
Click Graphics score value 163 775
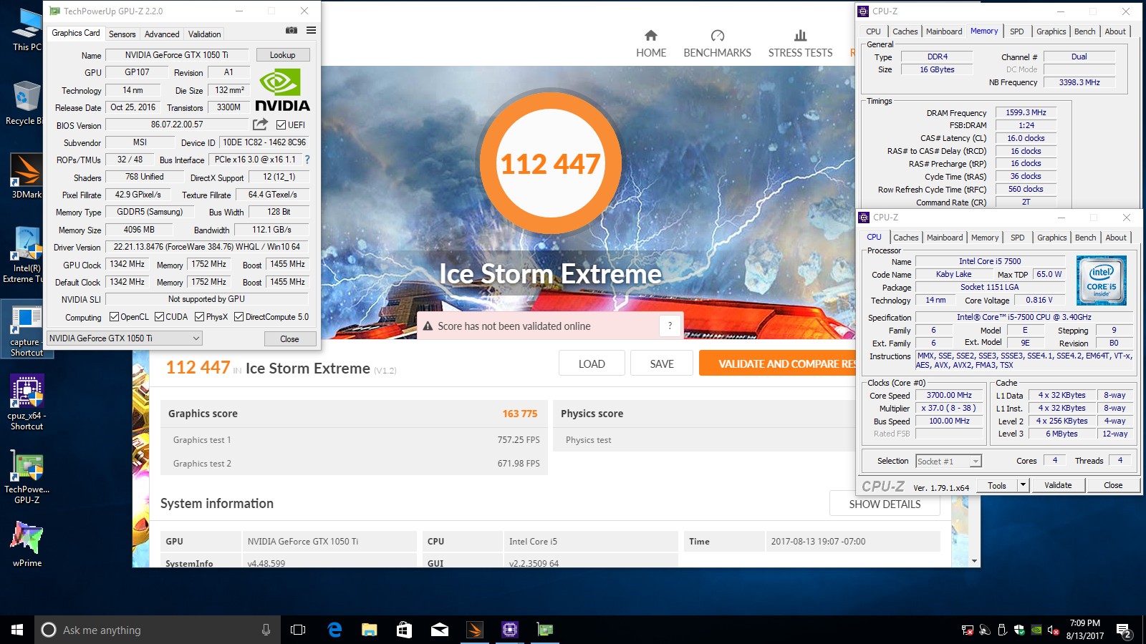tap(519, 414)
